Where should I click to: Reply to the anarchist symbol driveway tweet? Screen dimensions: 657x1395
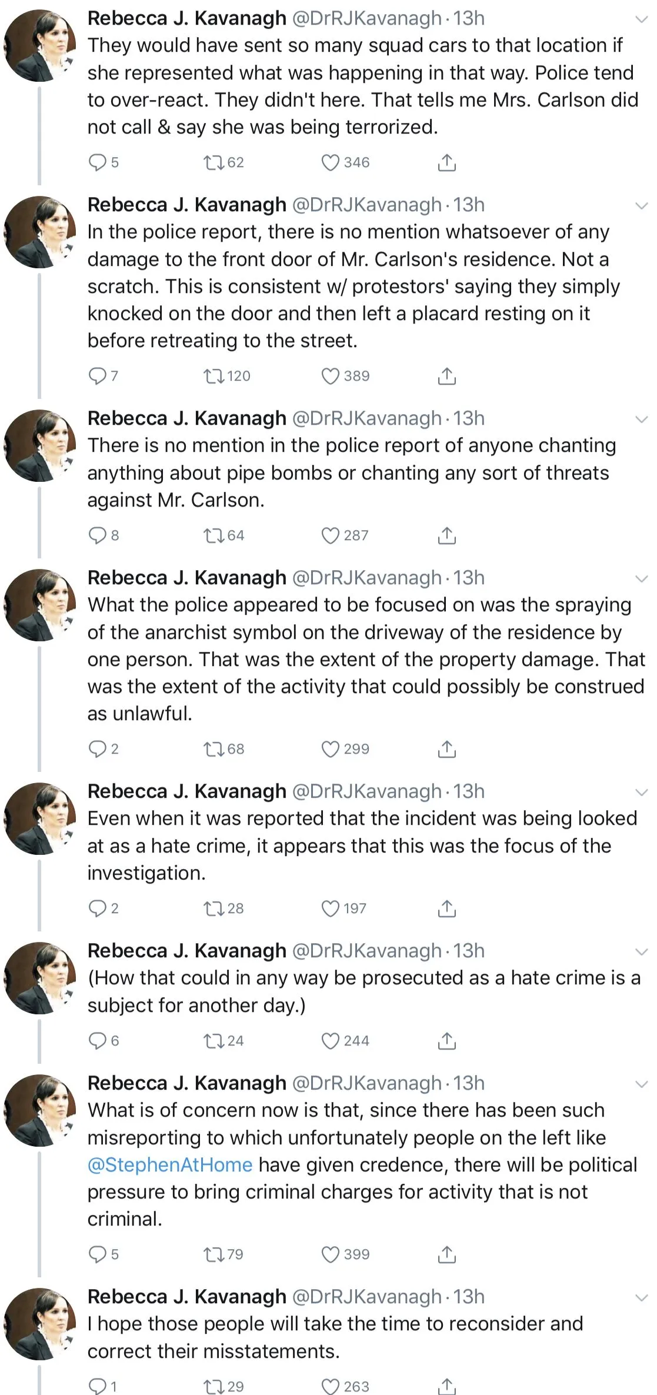[96, 749]
